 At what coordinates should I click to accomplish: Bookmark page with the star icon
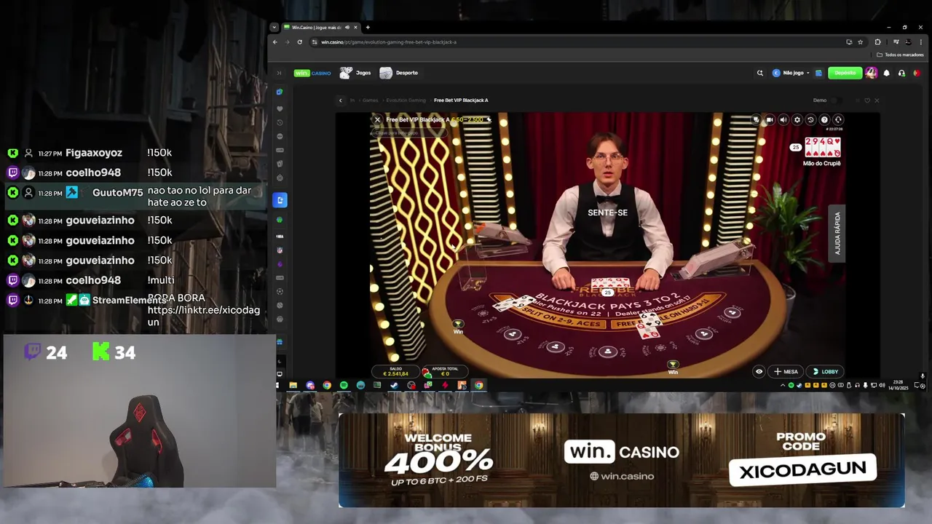[860, 42]
